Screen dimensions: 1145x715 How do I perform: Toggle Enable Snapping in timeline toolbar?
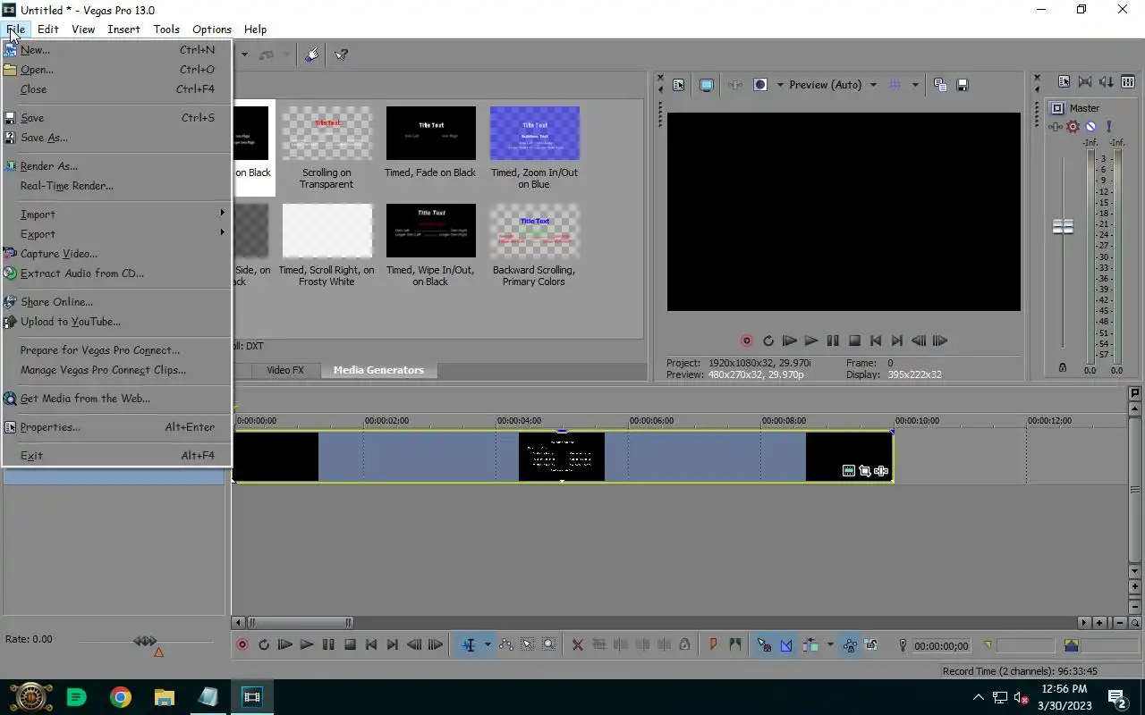[764, 644]
